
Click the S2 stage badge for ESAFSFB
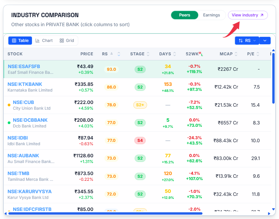(x=140, y=69)
